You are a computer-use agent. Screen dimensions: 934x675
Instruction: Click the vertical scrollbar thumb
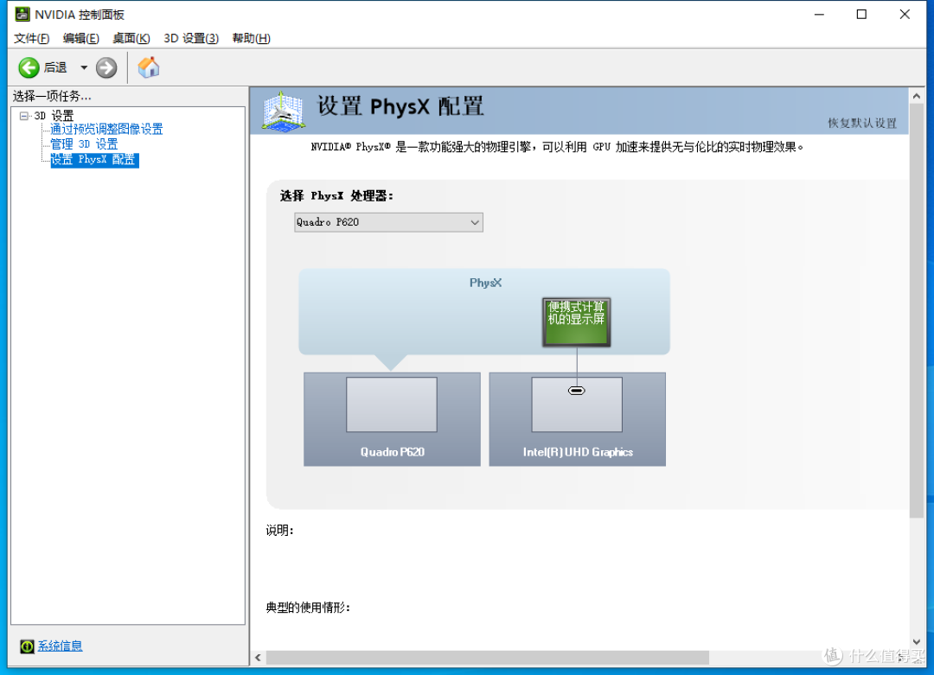pyautogui.click(x=917, y=311)
